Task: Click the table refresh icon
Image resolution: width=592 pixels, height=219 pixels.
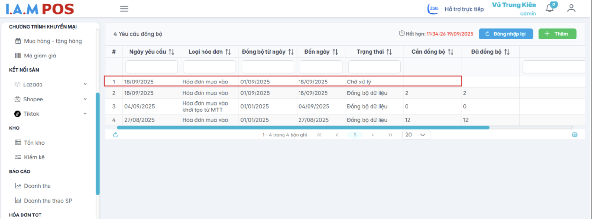Action: click(116, 135)
